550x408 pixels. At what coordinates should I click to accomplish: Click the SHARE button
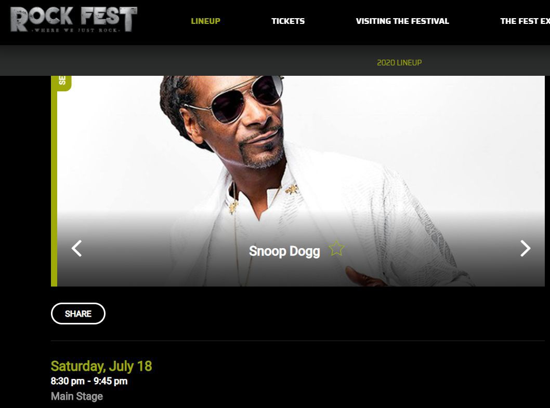pyautogui.click(x=78, y=314)
